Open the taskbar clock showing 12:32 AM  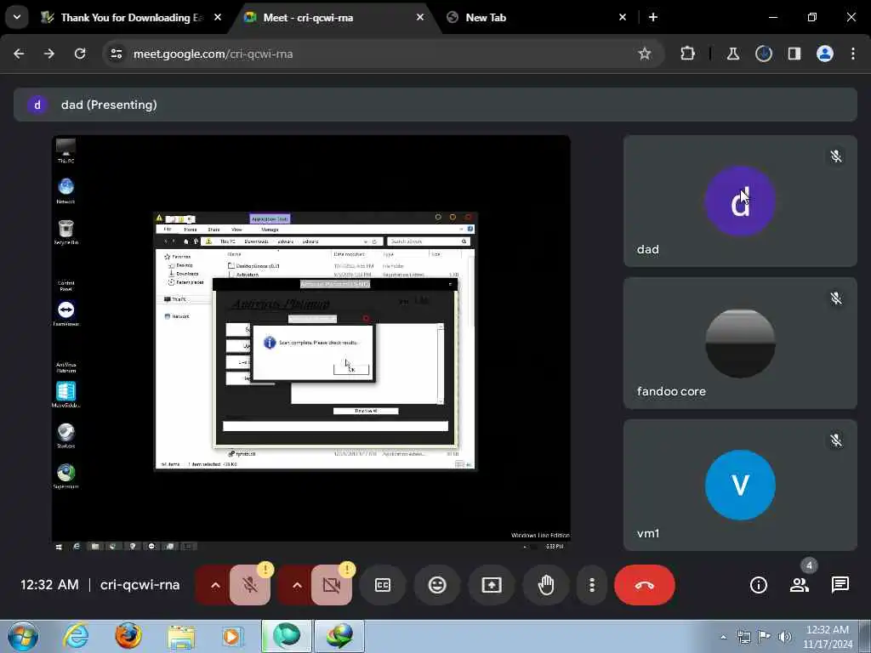(x=828, y=637)
